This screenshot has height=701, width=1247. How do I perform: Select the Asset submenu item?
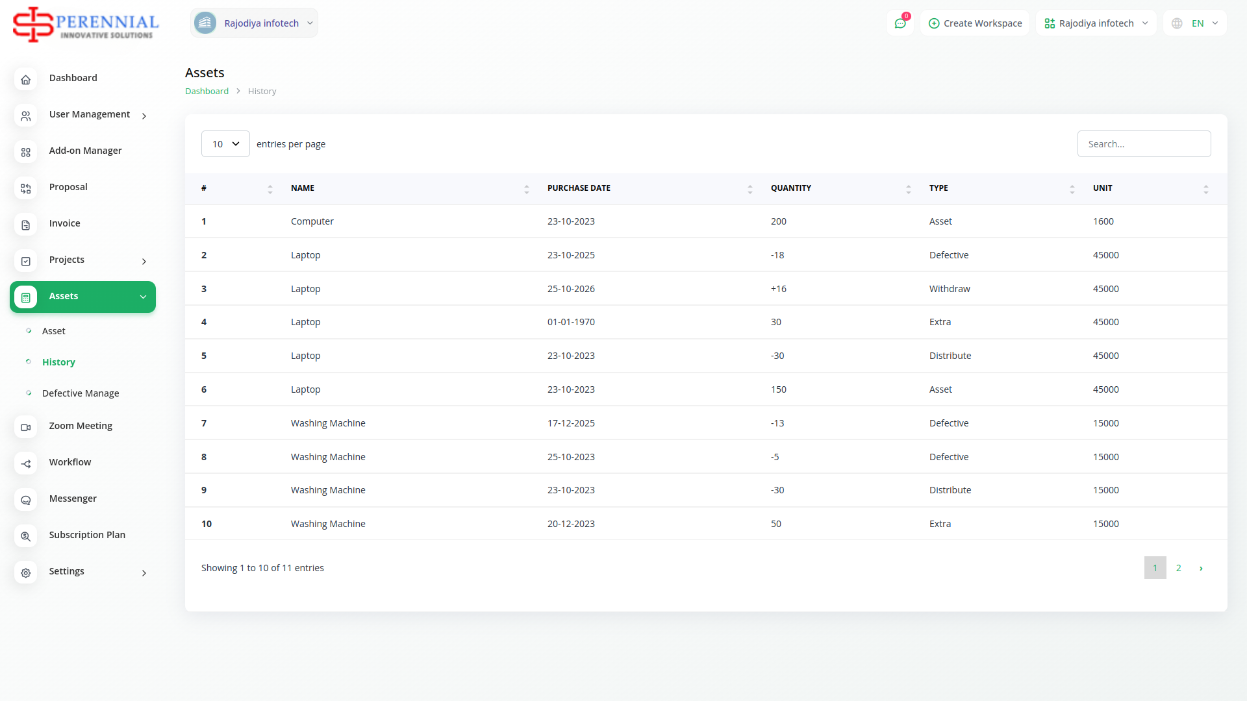(x=54, y=331)
